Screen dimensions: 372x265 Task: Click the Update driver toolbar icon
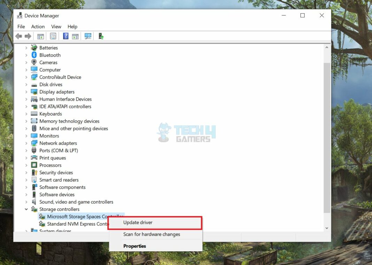101,36
